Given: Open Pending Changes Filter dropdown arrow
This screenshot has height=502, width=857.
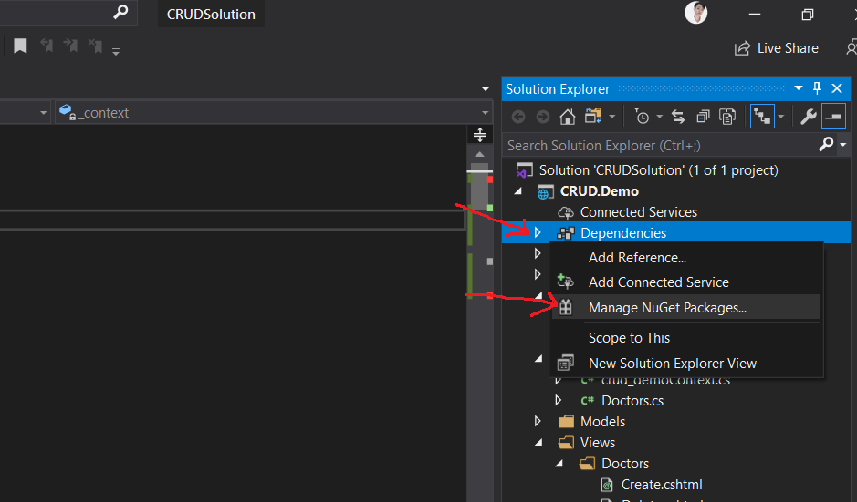Looking at the screenshot, I should coord(660,117).
